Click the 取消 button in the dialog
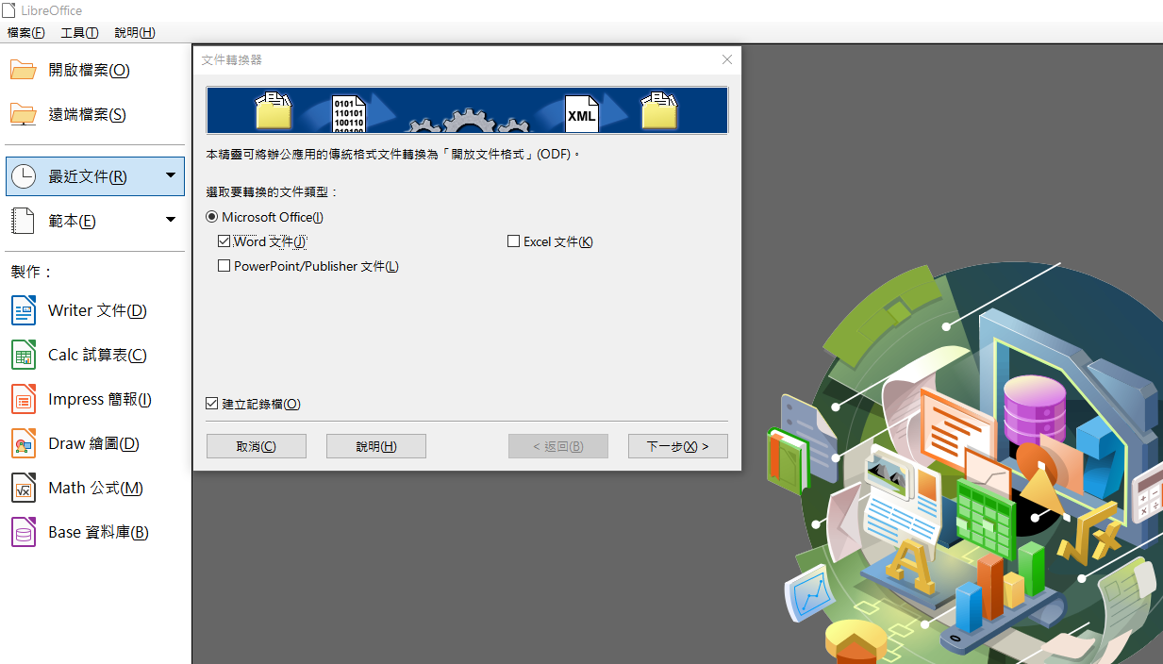 (257, 446)
